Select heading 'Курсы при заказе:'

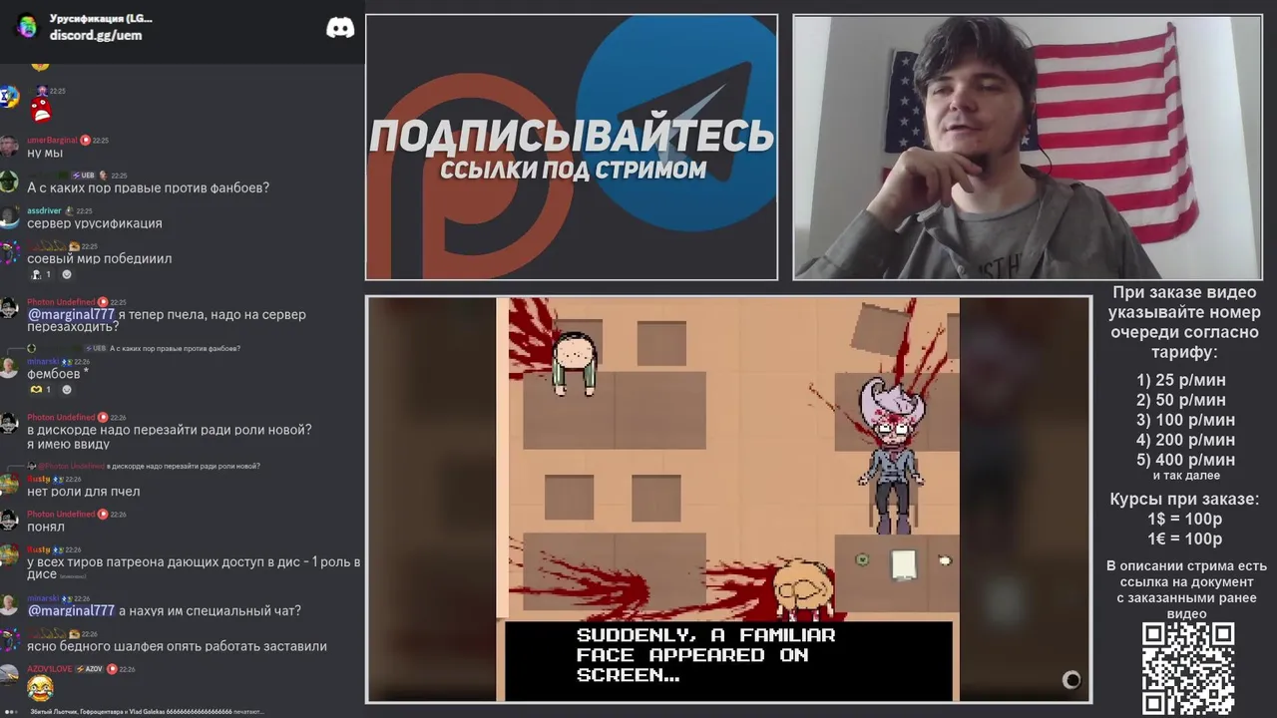pyautogui.click(x=1184, y=499)
